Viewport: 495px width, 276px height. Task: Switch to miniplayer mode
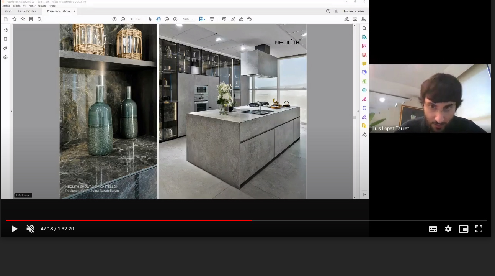(x=464, y=229)
